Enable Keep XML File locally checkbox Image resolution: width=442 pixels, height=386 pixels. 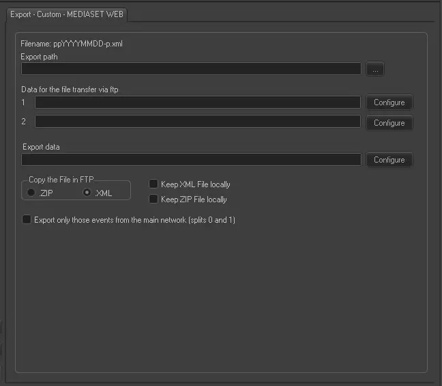[x=153, y=184]
